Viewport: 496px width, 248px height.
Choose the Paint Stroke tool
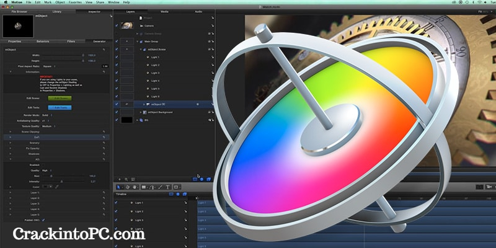click(161, 187)
